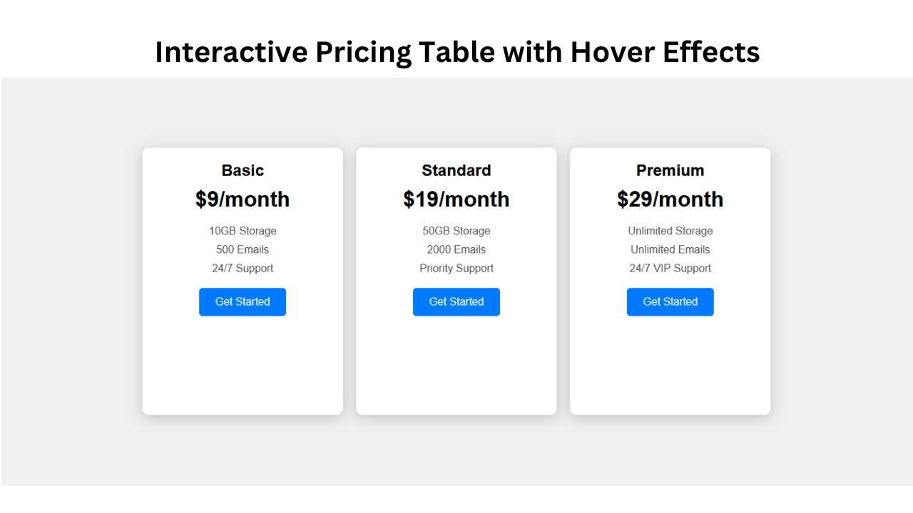
Task: Choose Get Started under the Premium plan
Action: [x=670, y=302]
